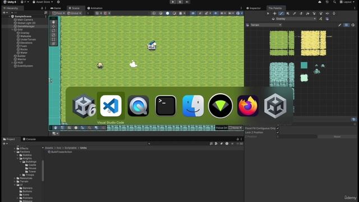Expand the Resources folder in Project

[x=15, y=178]
